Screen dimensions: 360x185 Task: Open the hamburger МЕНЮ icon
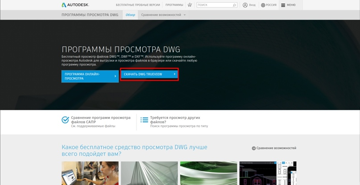[283, 5]
